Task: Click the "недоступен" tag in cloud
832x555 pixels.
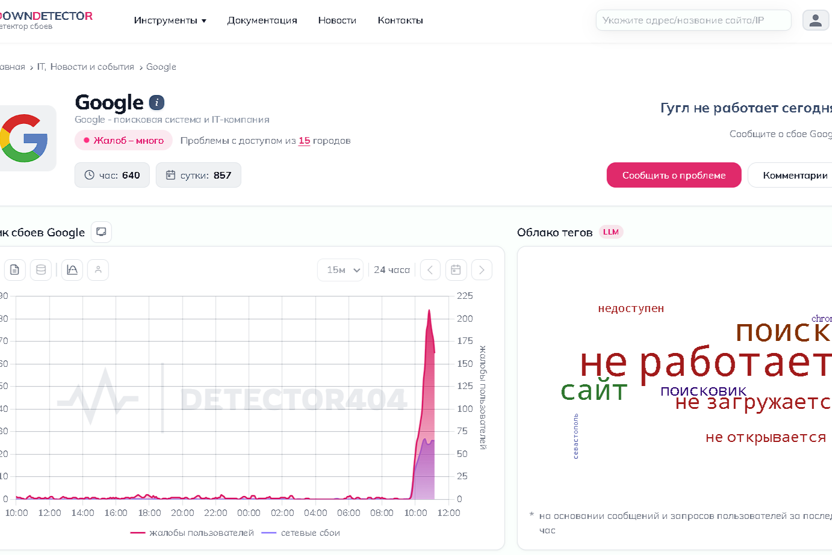Action: [631, 308]
